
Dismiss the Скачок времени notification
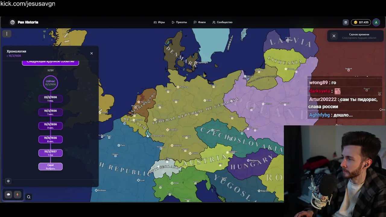tap(334, 36)
